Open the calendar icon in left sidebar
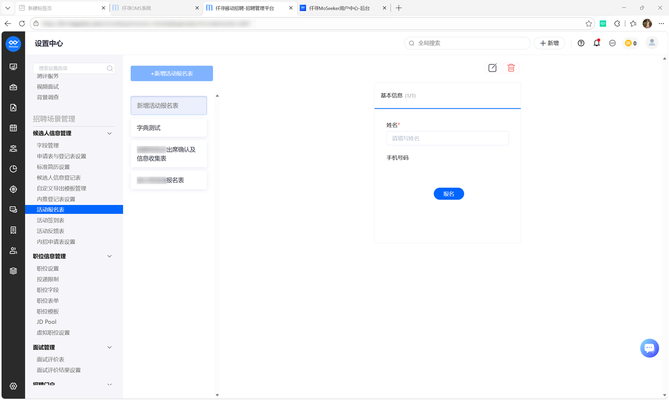This screenshot has height=400, width=669. pyautogui.click(x=13, y=128)
